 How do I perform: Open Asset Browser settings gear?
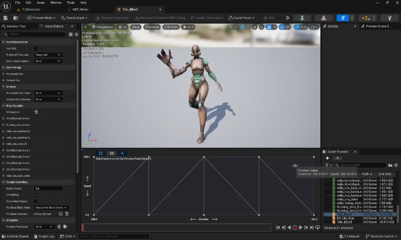396,165
